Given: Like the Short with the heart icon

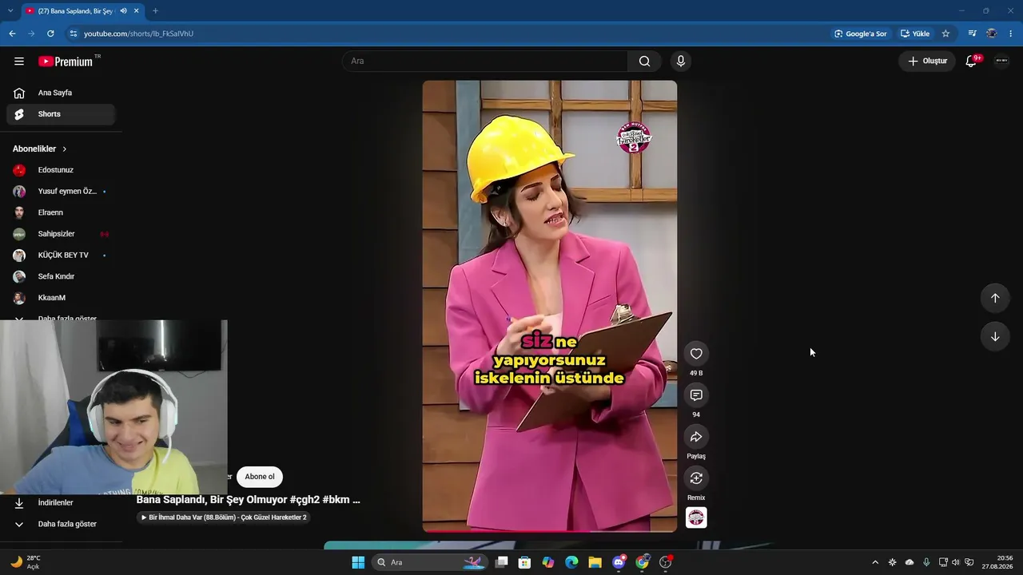Looking at the screenshot, I should tap(696, 354).
